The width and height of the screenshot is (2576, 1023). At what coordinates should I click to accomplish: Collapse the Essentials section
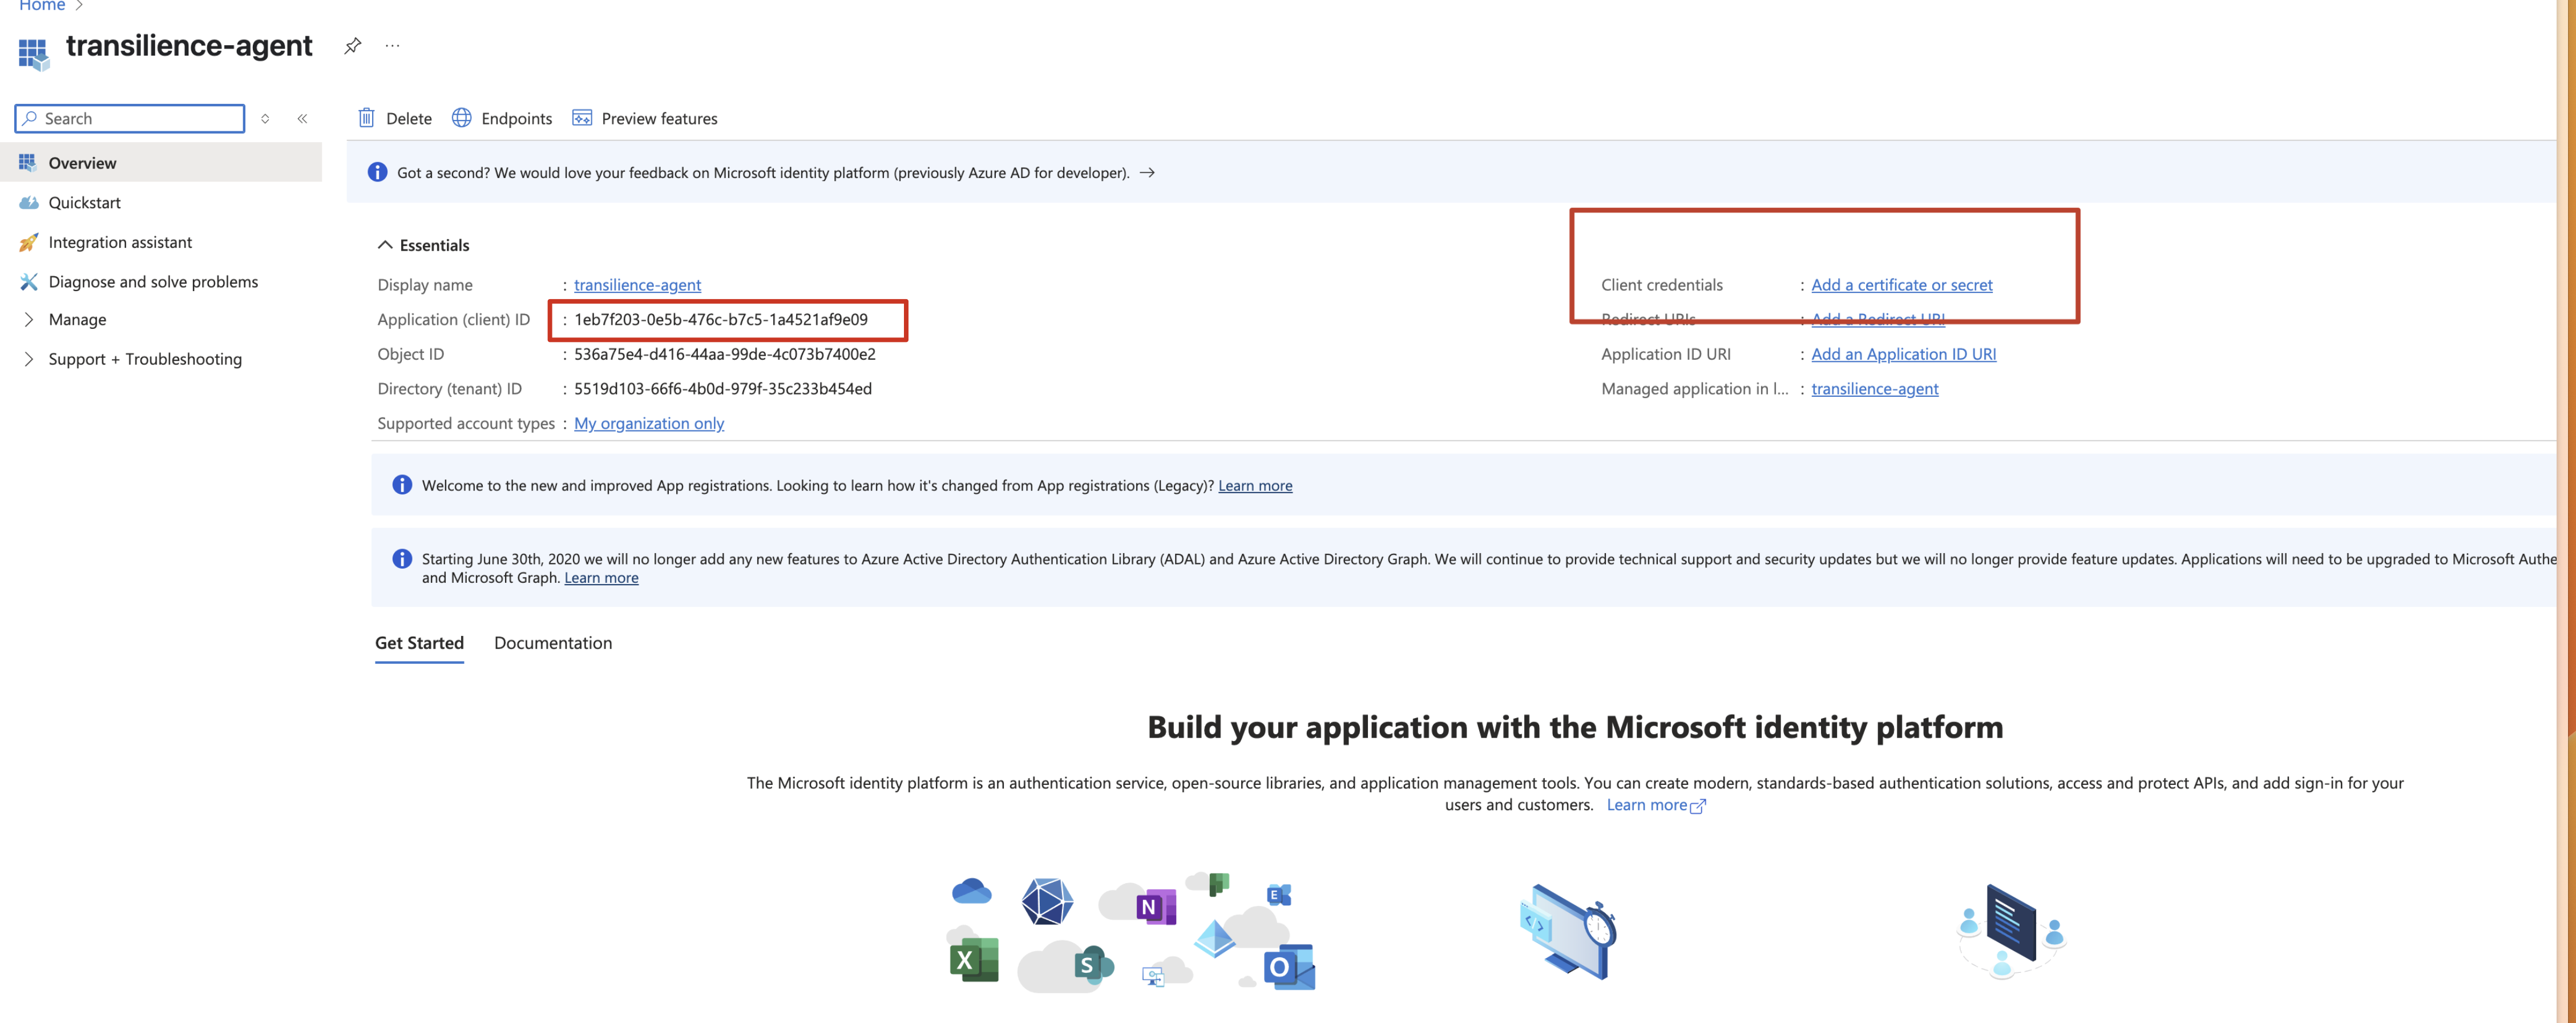(385, 245)
